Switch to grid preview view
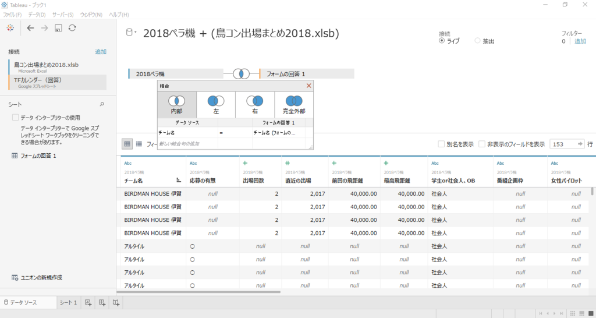596x318 pixels. point(127,144)
